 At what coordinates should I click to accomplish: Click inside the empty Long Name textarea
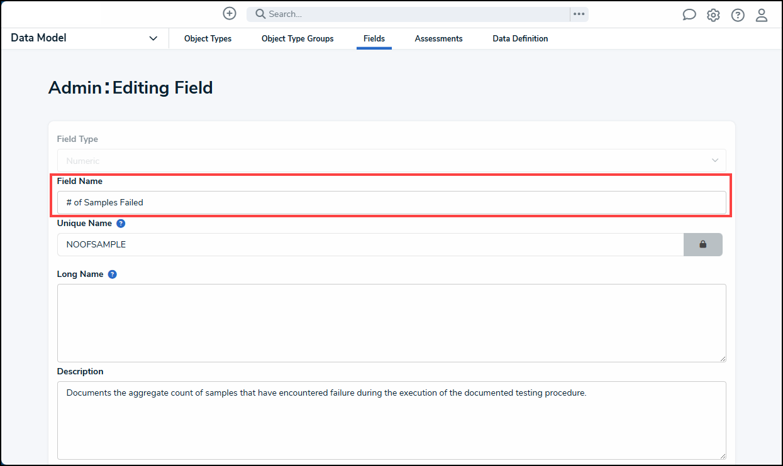pyautogui.click(x=391, y=322)
